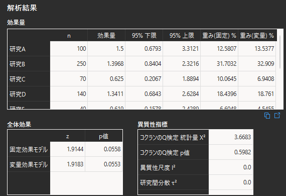Click the n column header
Image resolution: width=286 pixels, height=196 pixels.
pos(69,35)
